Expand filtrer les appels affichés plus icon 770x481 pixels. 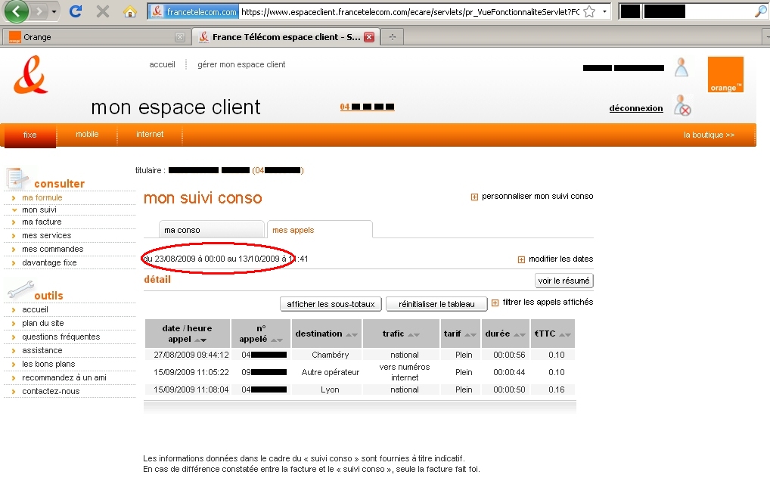[x=495, y=303]
